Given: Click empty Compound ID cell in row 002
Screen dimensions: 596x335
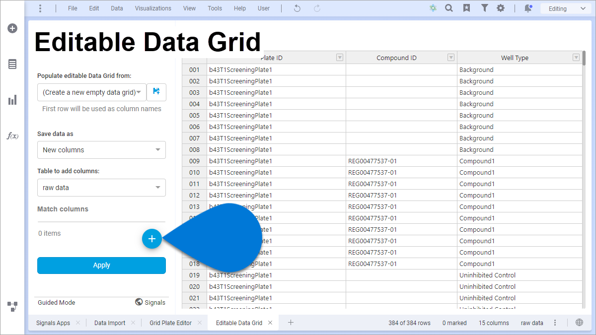Looking at the screenshot, I should coord(401,81).
